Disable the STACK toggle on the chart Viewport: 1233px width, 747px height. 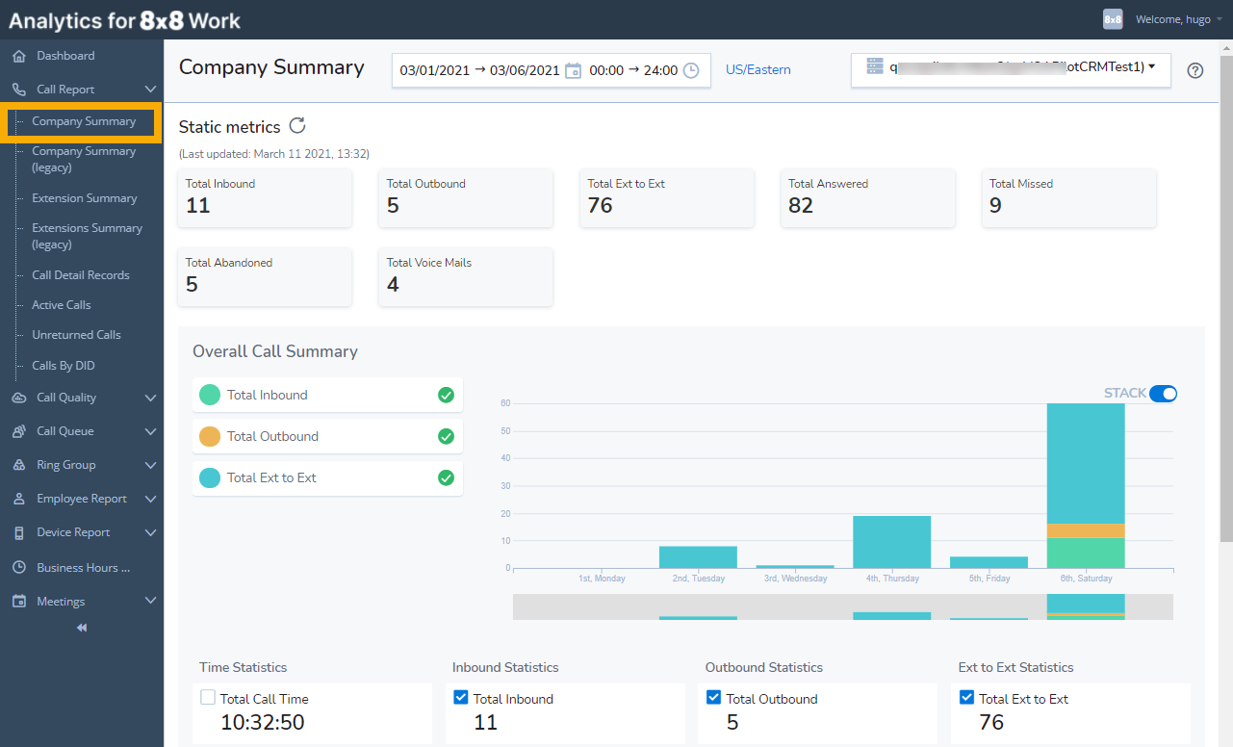tap(1164, 394)
